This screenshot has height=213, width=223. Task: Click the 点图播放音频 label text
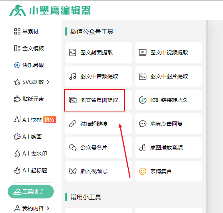click(166, 147)
